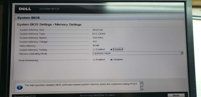
Task: Click the ECC DDR3 memory type value
Action: (99, 34)
